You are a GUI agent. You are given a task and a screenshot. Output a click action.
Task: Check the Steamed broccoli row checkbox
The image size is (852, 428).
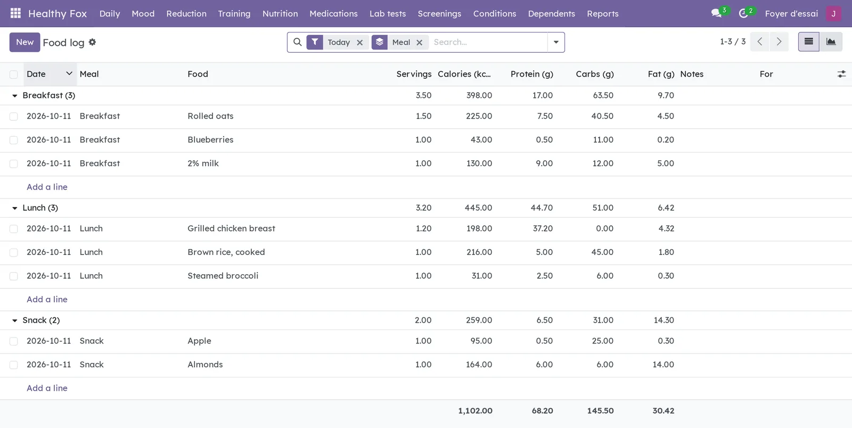pos(14,276)
